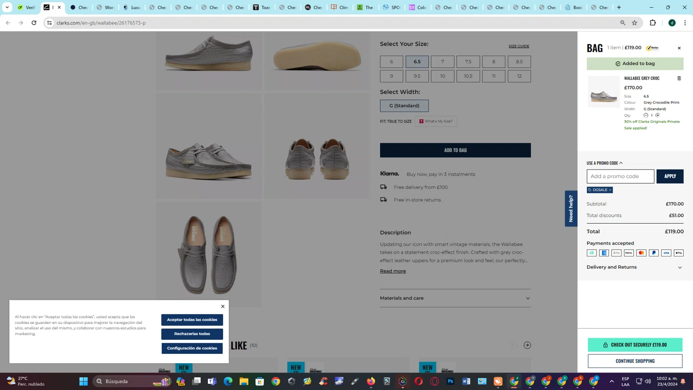Select shoe size 9
693x390 pixels.
click(391, 76)
